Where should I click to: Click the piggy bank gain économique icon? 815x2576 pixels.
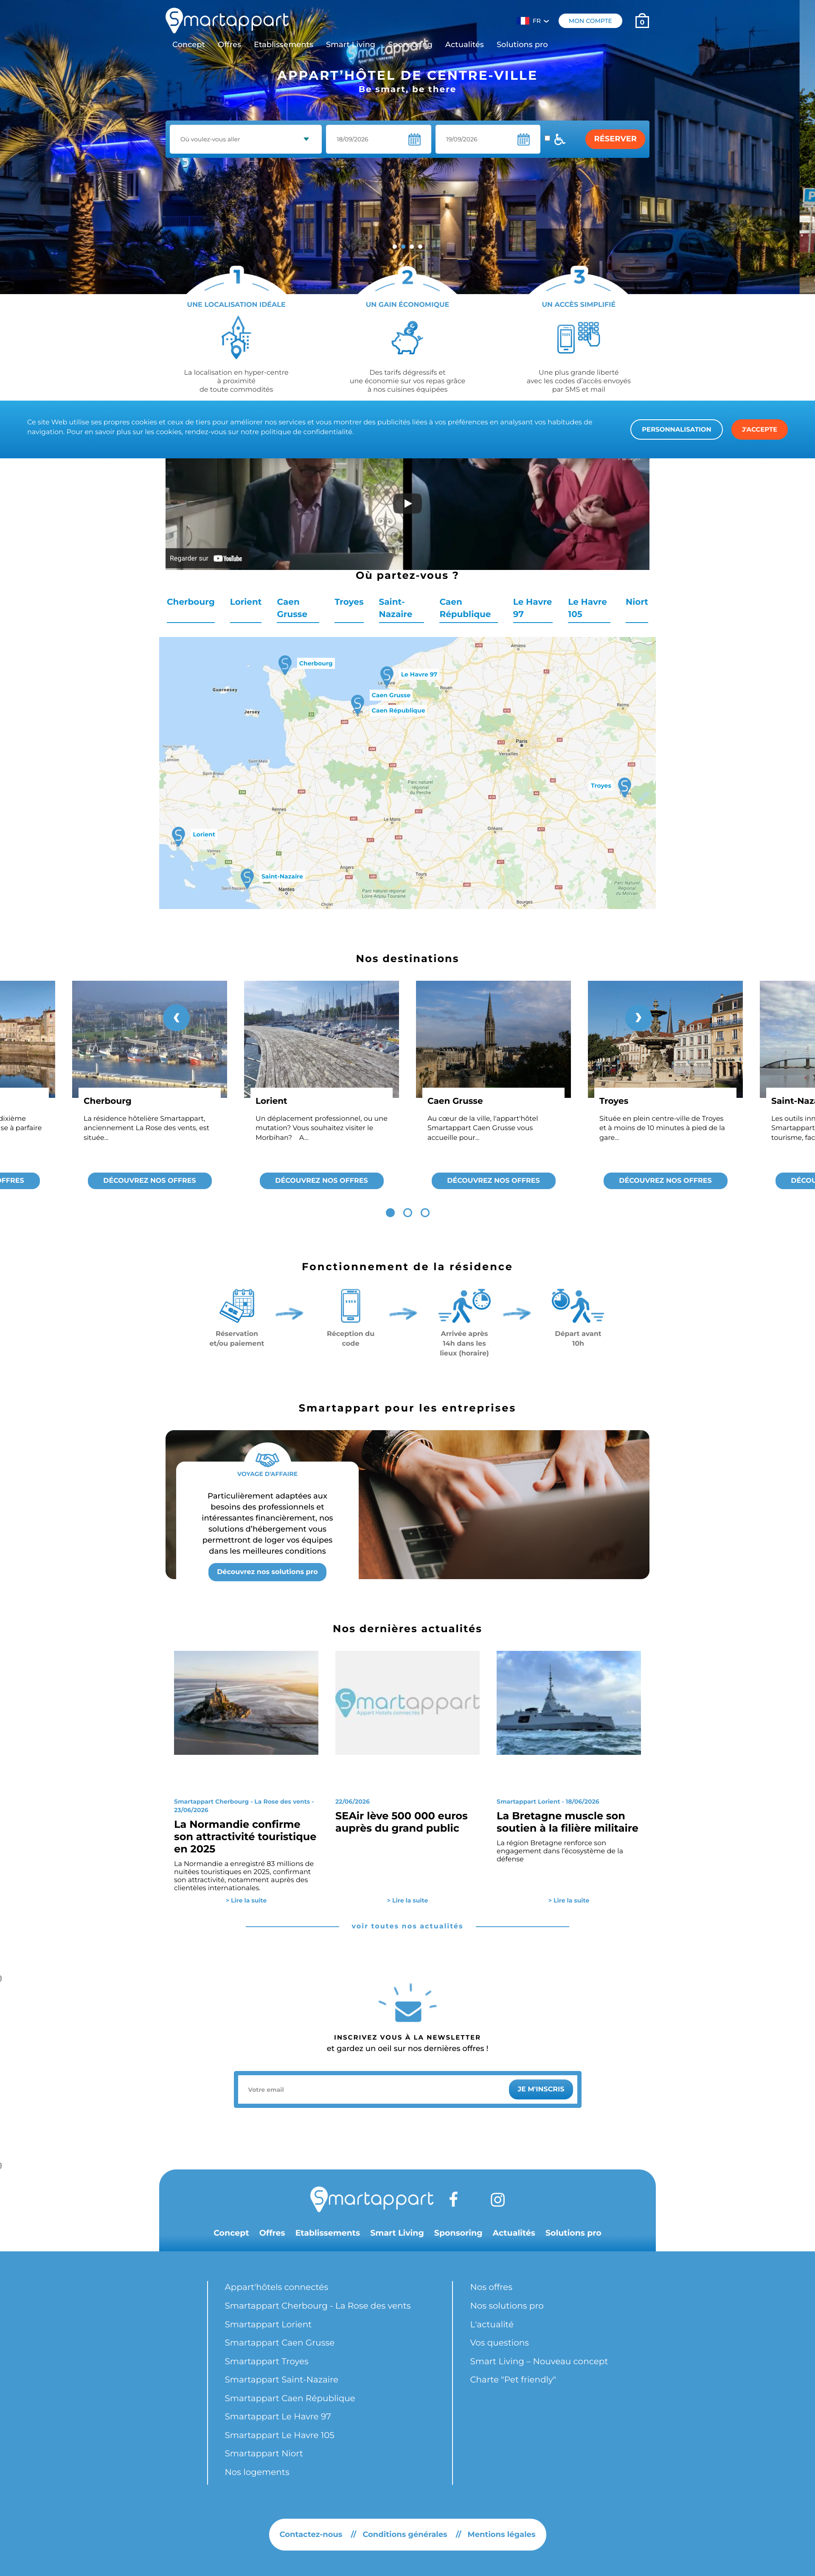coord(407,338)
